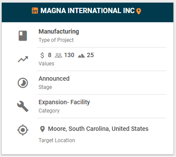Click the clock Stage icon
The height and width of the screenshot is (157, 176).
23,83
